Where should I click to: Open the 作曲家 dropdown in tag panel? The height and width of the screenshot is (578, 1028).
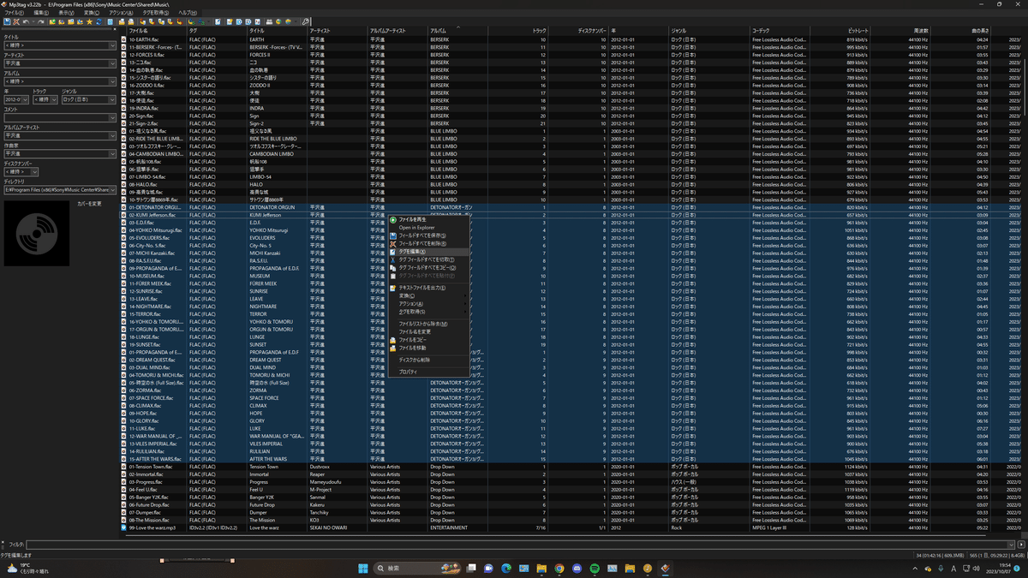pyautogui.click(x=112, y=154)
